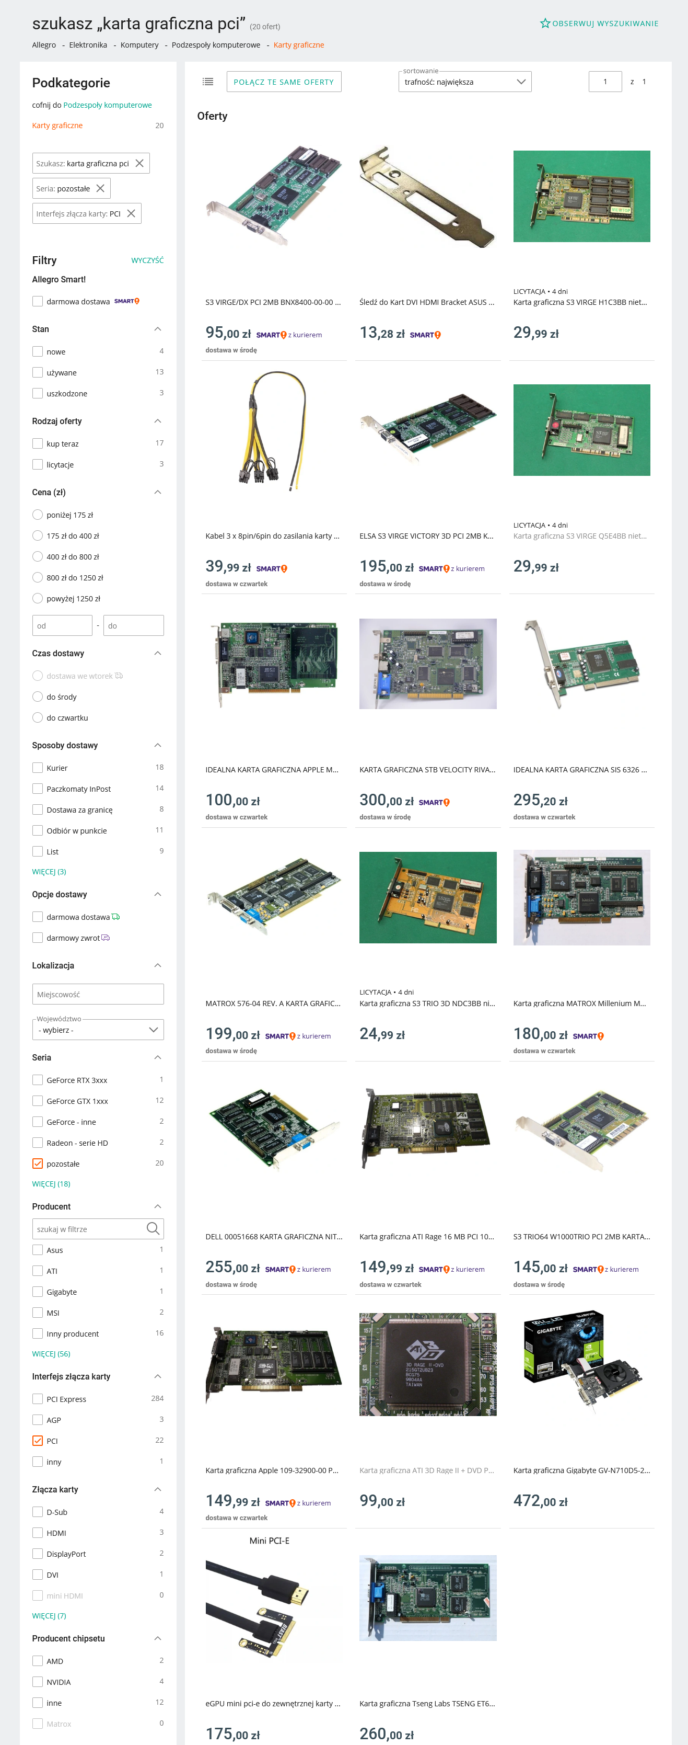Collapse the 'Cena (zł)' filter section
The image size is (688, 1745).
point(158,493)
